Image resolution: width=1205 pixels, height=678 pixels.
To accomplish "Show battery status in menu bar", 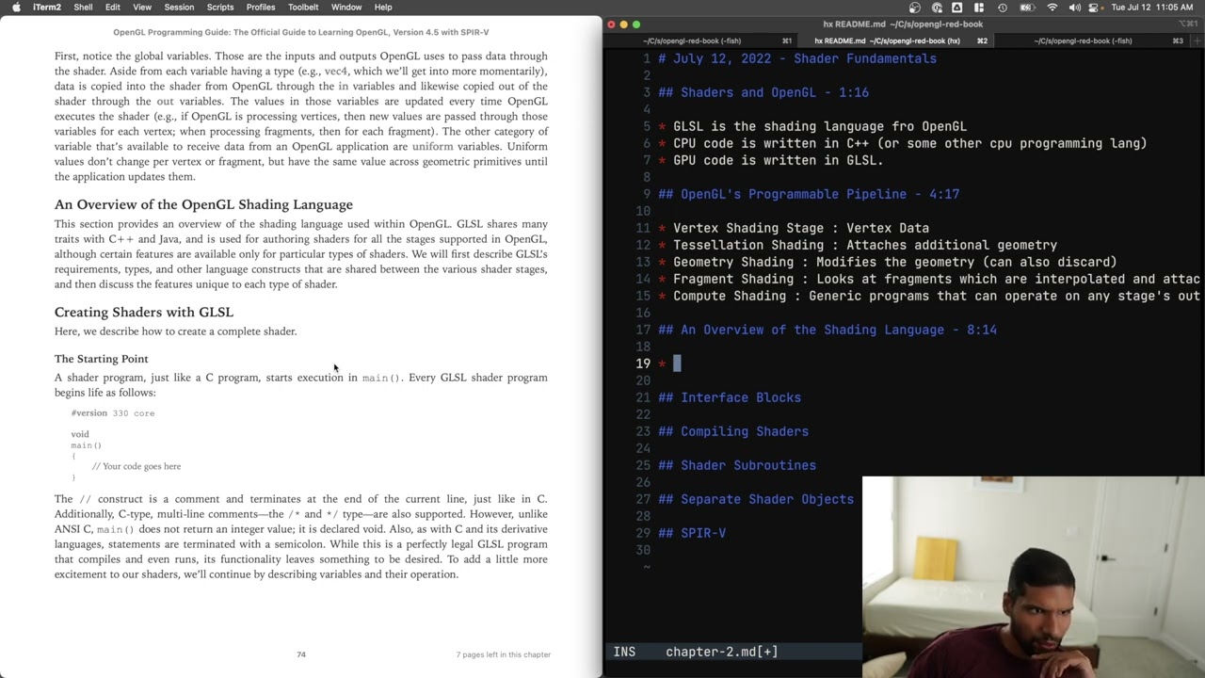I will click(1027, 8).
